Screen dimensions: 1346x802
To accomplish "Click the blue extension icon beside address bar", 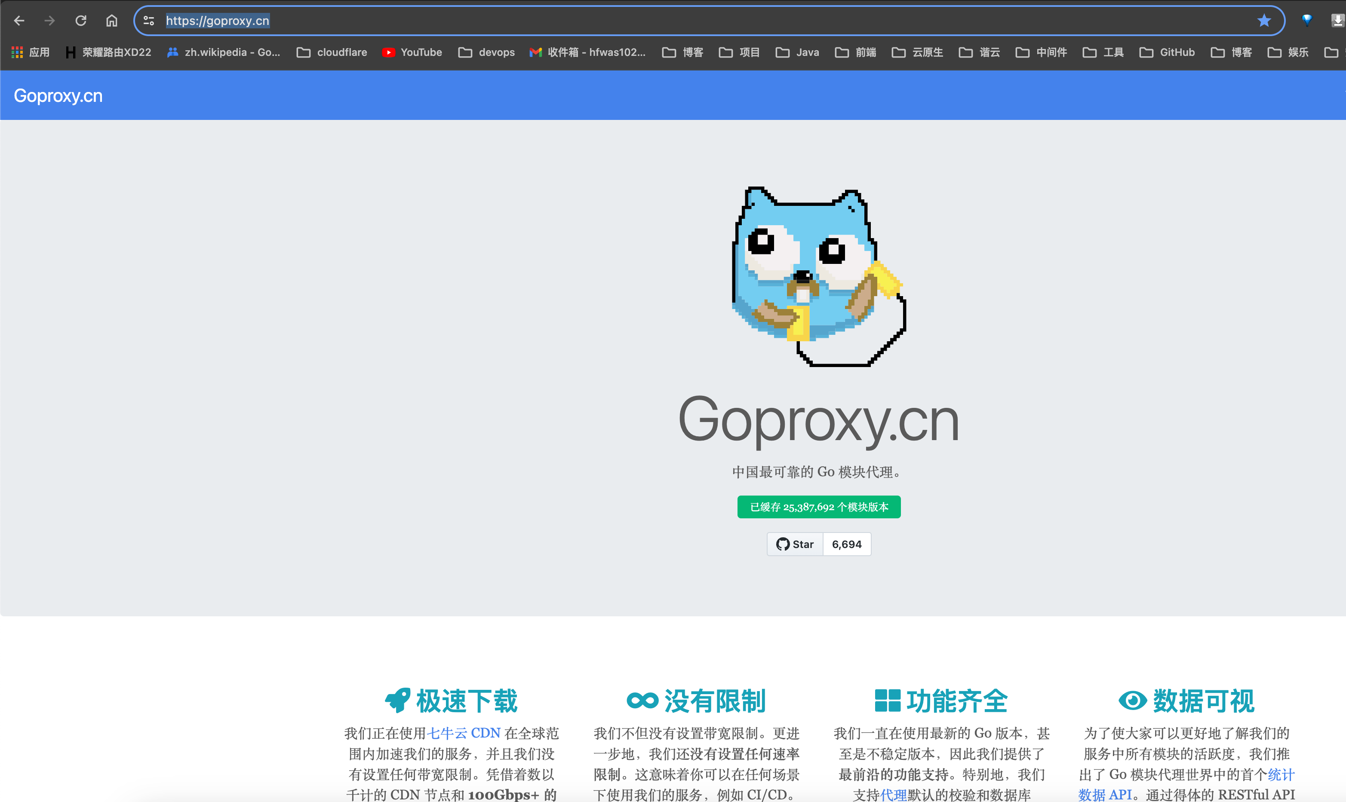I will tap(1306, 21).
